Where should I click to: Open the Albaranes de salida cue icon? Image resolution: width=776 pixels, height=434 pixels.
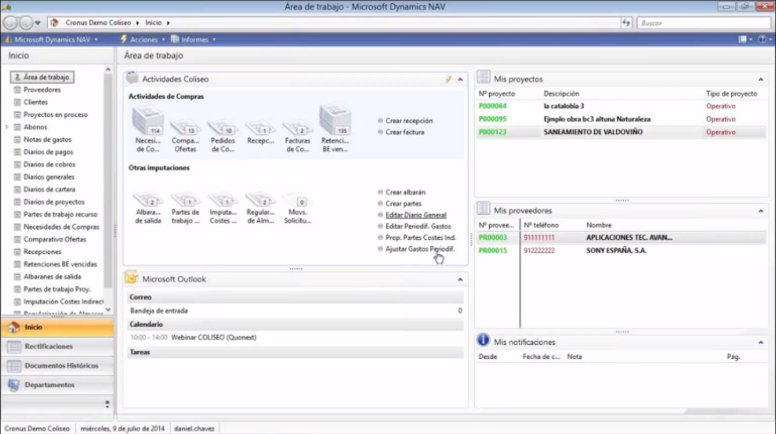click(148, 201)
